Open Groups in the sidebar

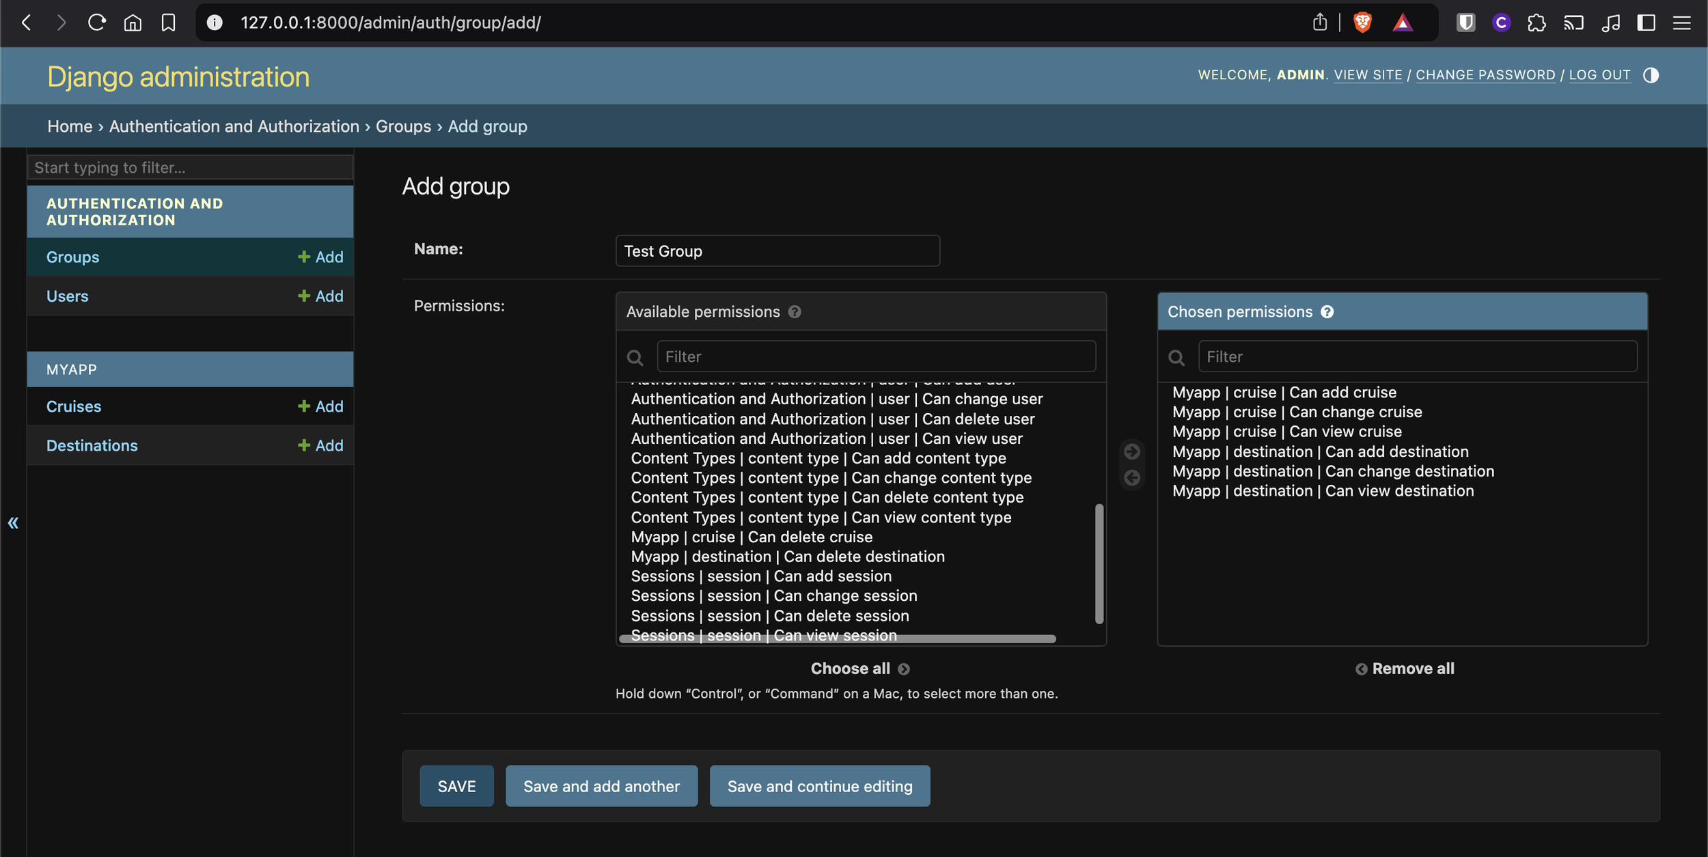[x=72, y=257]
